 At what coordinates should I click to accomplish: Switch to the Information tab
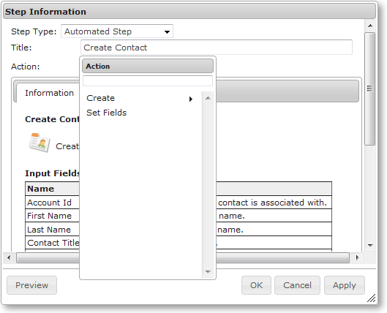coord(49,93)
